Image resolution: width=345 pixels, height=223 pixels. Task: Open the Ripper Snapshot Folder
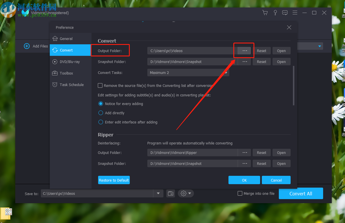pos(281,164)
